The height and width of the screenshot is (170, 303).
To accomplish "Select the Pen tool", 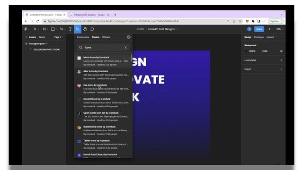I will 62,29.
